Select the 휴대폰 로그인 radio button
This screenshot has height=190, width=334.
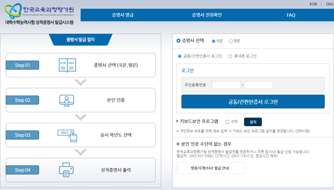tap(230, 56)
